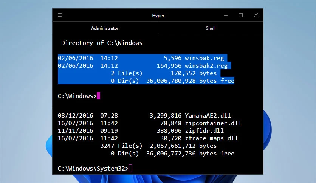Click the winsbak.reg file name
Image resolution: width=316 pixels, height=183 pixels.
[204, 58]
